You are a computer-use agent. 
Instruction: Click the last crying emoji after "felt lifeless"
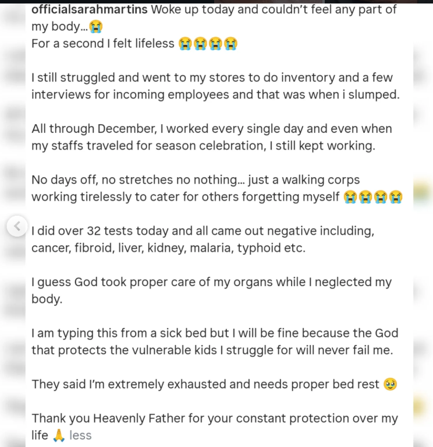231,44
